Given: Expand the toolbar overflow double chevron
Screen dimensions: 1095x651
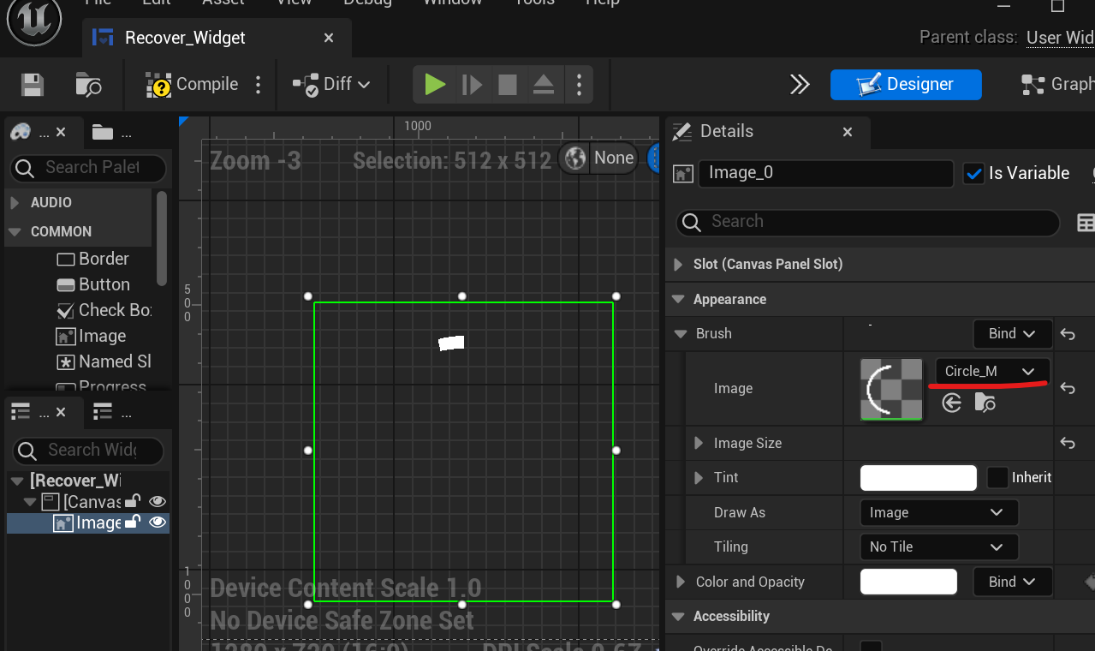Looking at the screenshot, I should pyautogui.click(x=800, y=84).
